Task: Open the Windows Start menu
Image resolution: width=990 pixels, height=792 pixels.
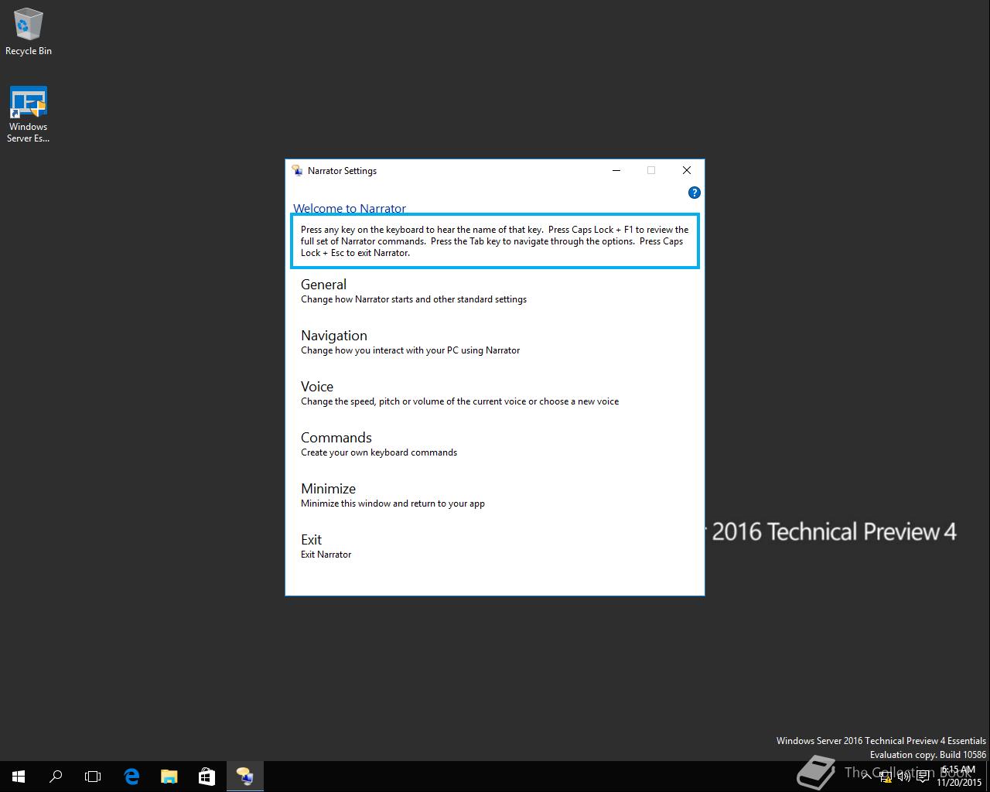Action: 19,776
